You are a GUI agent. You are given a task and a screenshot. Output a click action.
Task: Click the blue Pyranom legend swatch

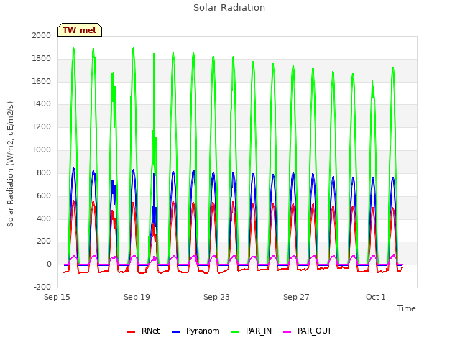pyautogui.click(x=175, y=332)
